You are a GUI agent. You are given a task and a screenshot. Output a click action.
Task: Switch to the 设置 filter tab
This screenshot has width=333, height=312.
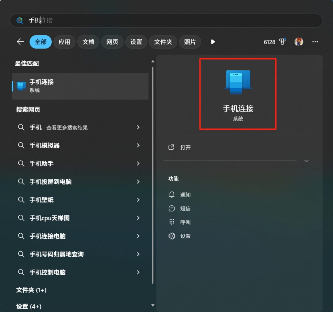136,42
